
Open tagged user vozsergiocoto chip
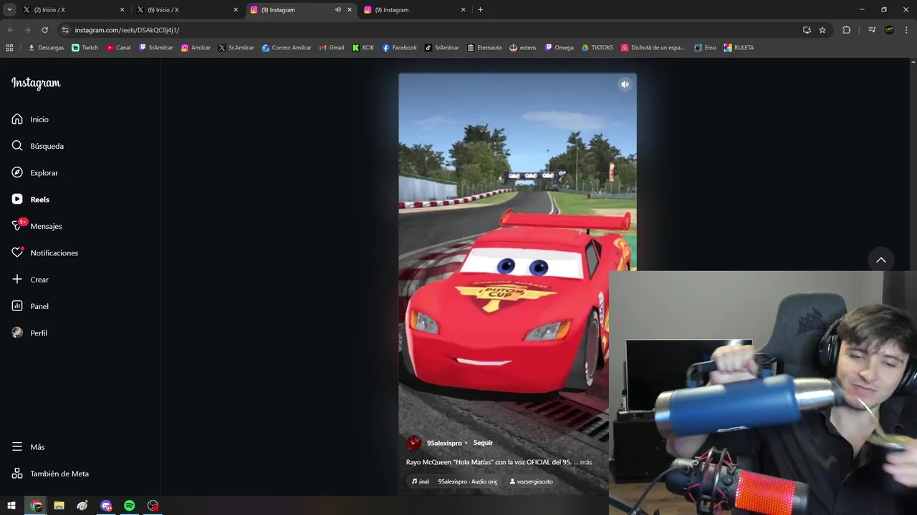tap(531, 481)
